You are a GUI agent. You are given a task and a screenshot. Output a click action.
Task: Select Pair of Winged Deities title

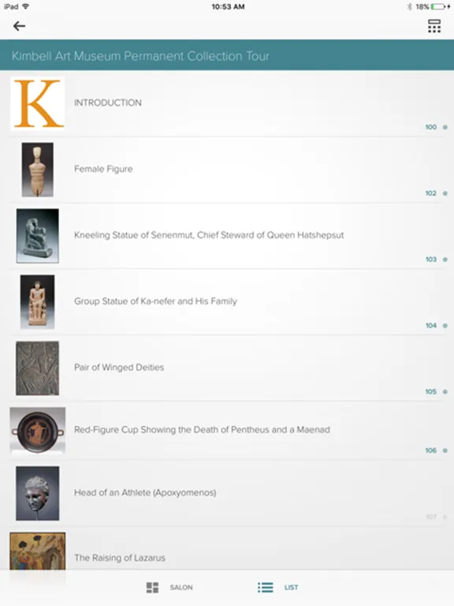(119, 367)
